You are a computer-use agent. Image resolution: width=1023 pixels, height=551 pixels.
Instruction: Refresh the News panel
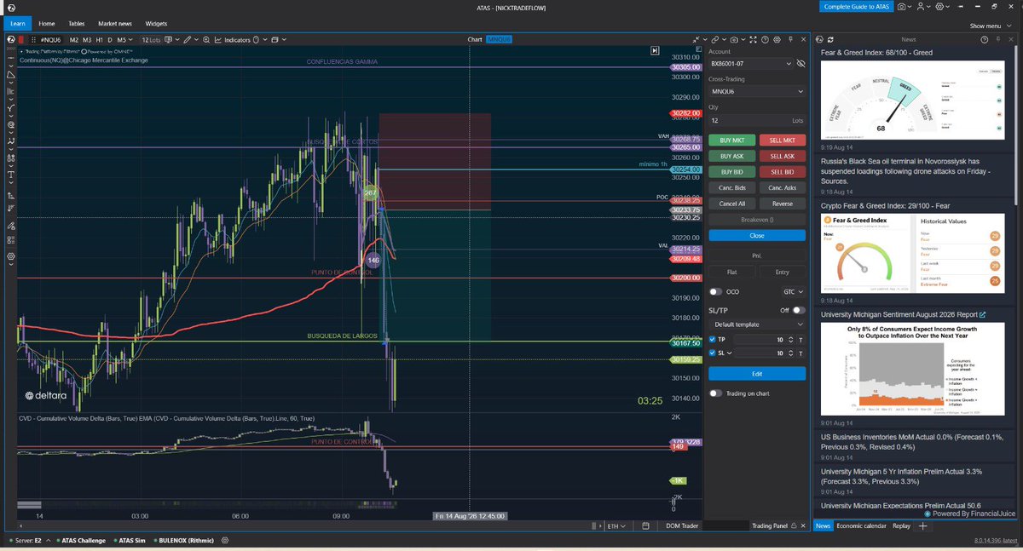point(830,40)
